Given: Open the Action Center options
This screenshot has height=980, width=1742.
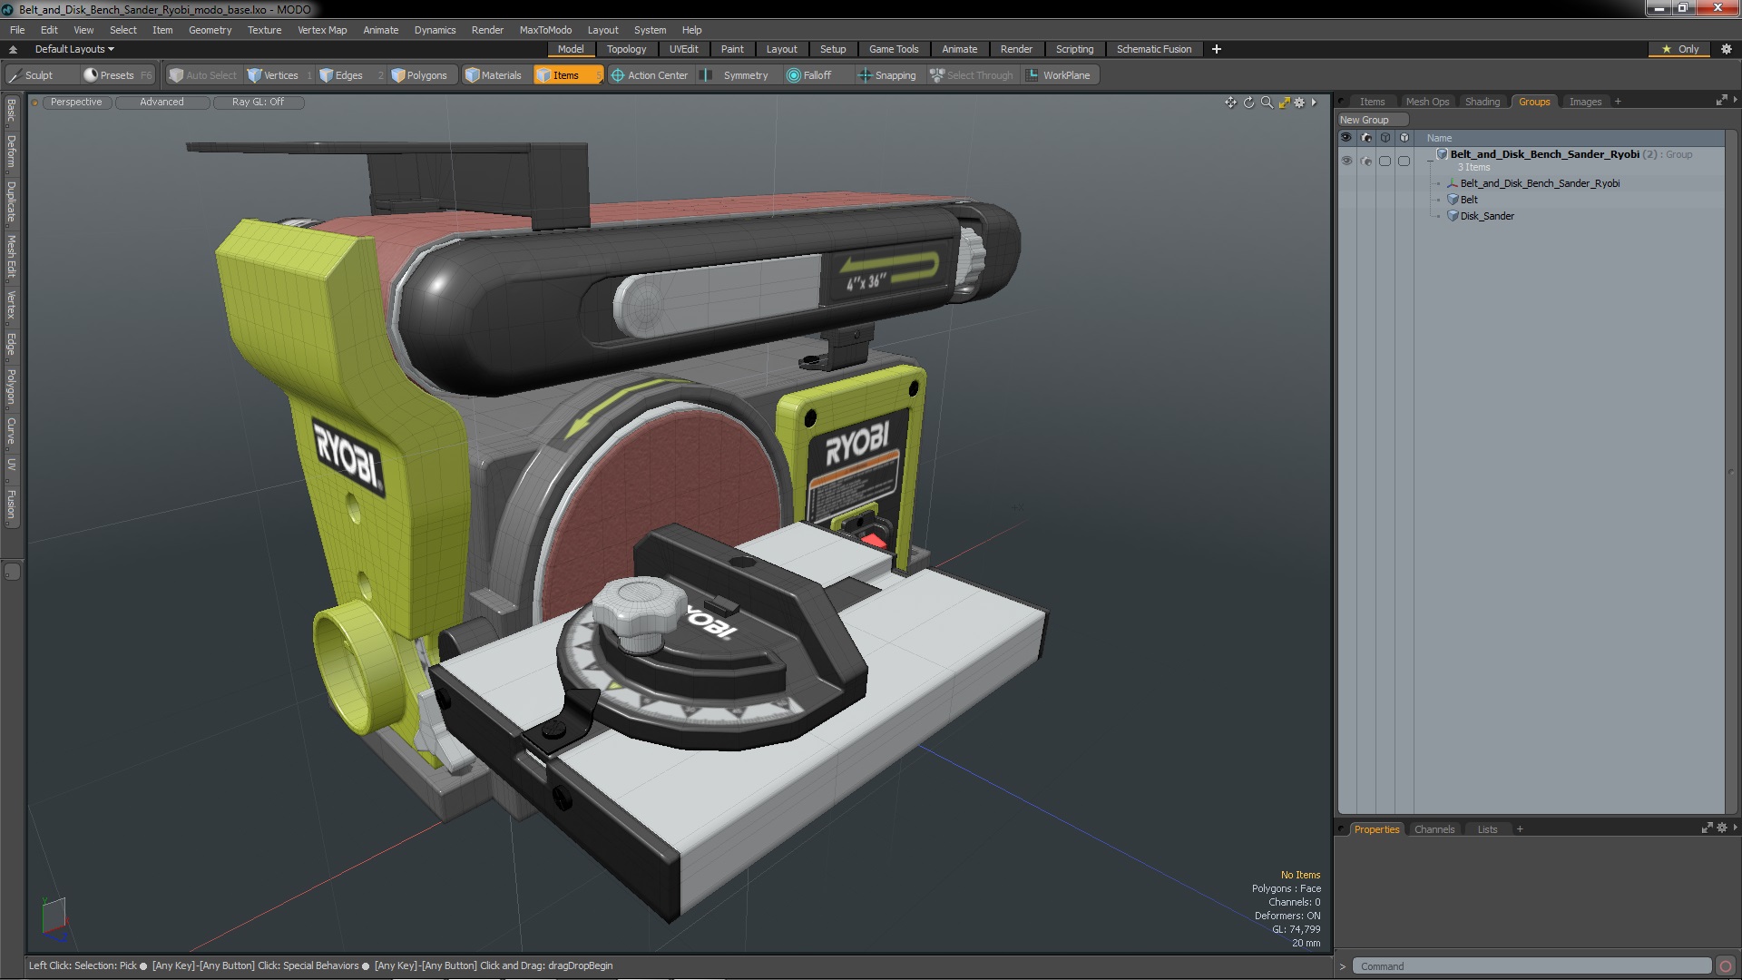Looking at the screenshot, I should point(650,75).
